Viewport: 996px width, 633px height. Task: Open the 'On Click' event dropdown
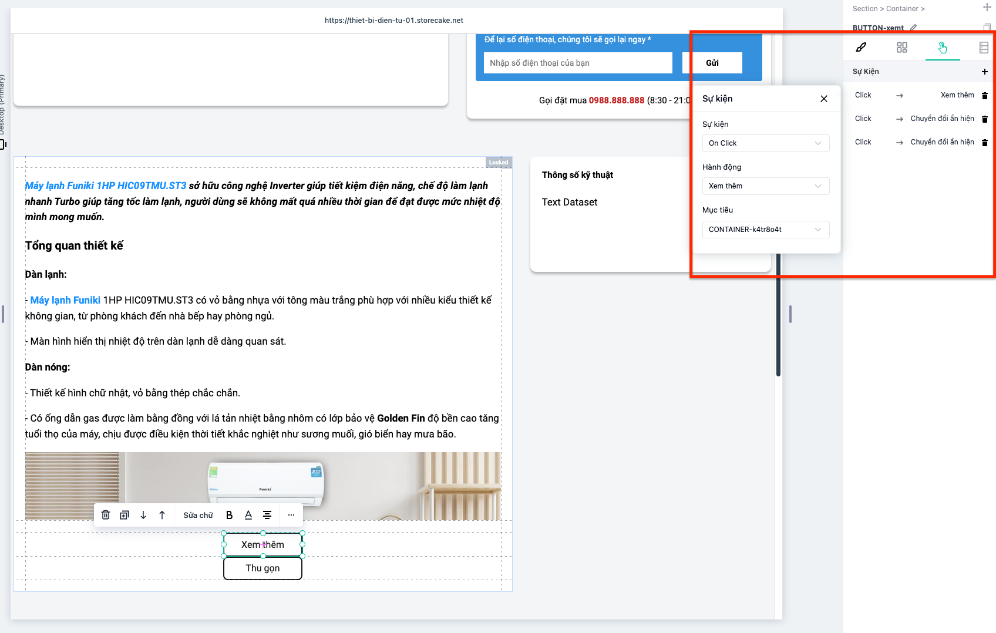point(765,143)
